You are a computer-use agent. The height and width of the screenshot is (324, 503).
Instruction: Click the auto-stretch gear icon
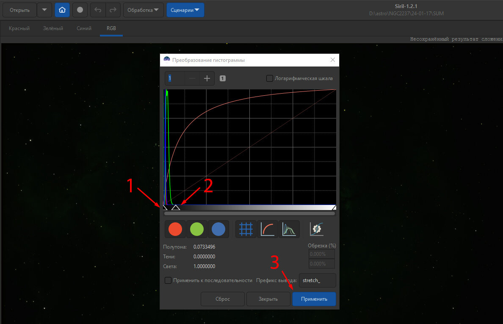pos(317,230)
